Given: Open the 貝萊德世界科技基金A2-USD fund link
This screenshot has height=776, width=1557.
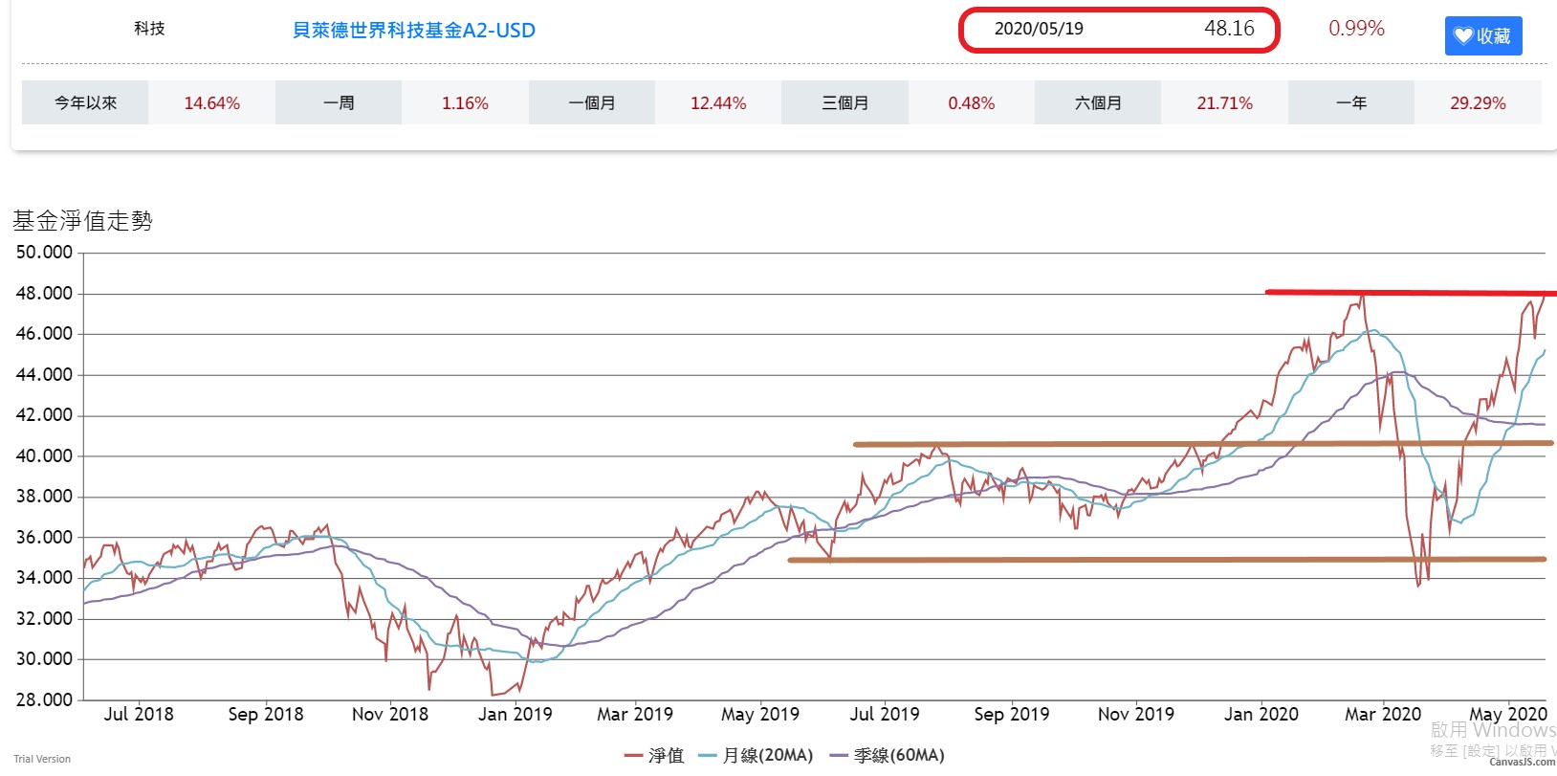Looking at the screenshot, I should pyautogui.click(x=414, y=30).
